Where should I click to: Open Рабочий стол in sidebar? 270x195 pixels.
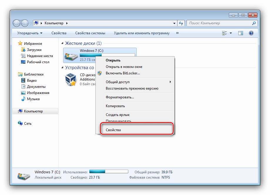[38, 62]
